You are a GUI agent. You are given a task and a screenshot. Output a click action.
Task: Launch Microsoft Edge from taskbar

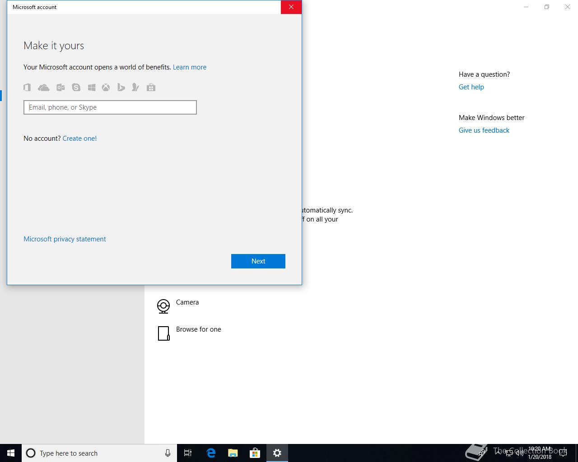pos(210,453)
